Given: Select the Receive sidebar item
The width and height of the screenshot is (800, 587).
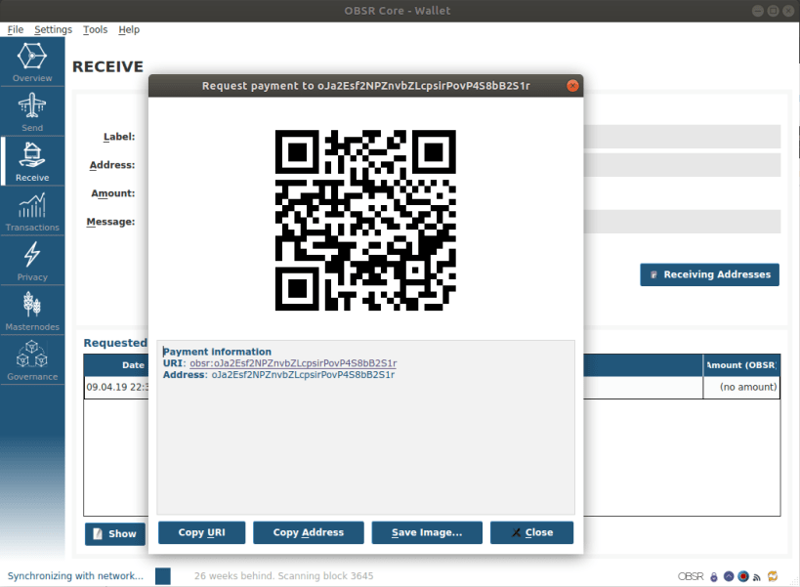Looking at the screenshot, I should click(x=32, y=161).
